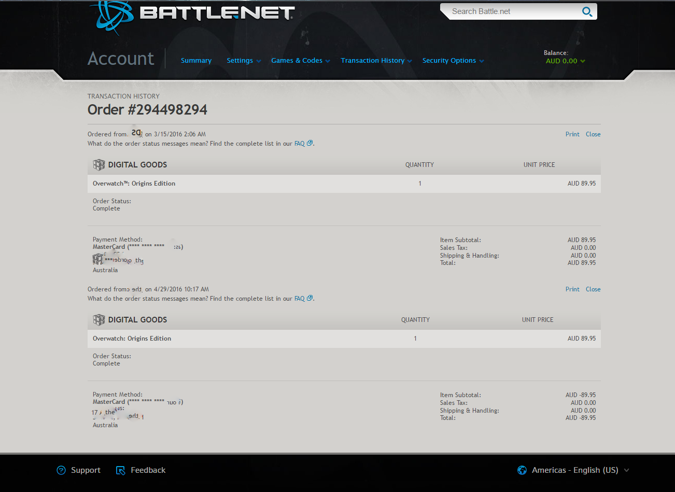Click the TRANSACTION HISTORY breadcrumb text
This screenshot has height=492, width=675.
tap(123, 96)
